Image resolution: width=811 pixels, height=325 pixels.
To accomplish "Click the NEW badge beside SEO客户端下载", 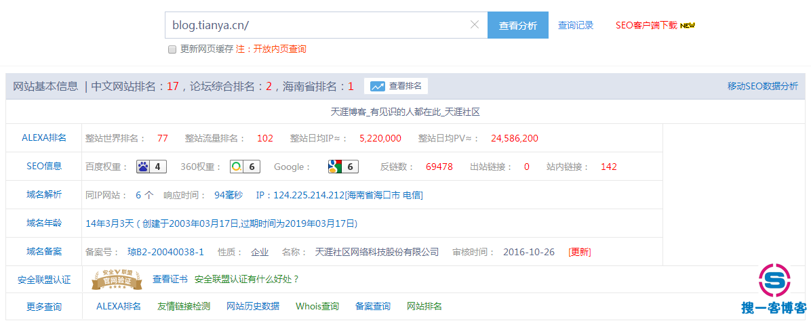I will [688, 26].
